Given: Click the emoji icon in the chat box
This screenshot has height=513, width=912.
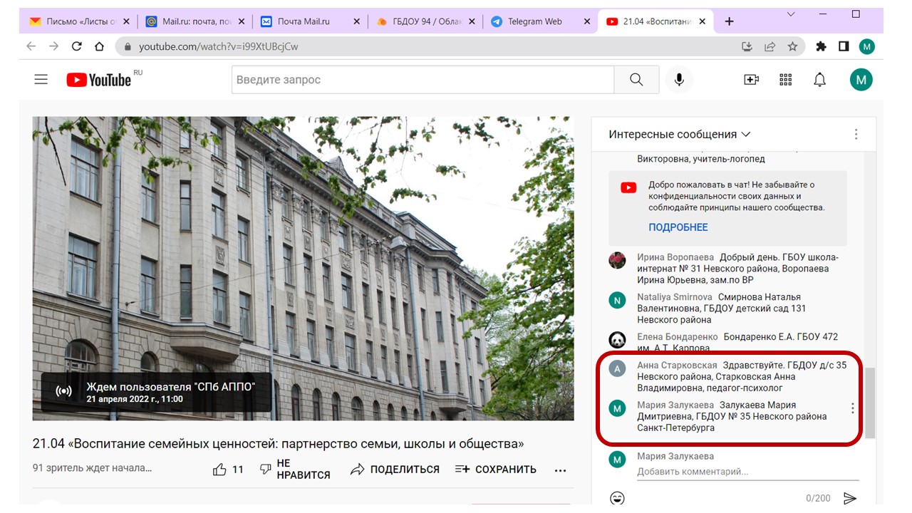Looking at the screenshot, I should [x=617, y=497].
